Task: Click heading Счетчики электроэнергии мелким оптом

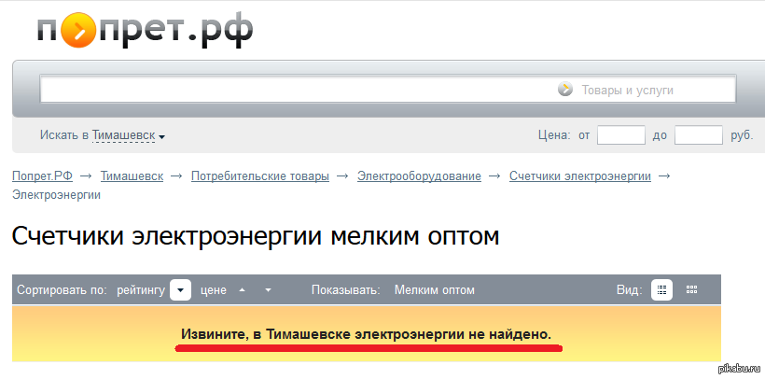Action: 256,236
